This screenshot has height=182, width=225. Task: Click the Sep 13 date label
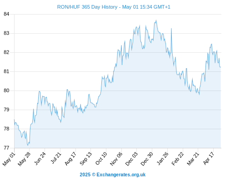pos(85,159)
